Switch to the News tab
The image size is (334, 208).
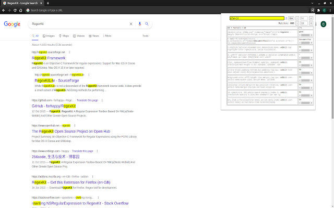coord(94,36)
